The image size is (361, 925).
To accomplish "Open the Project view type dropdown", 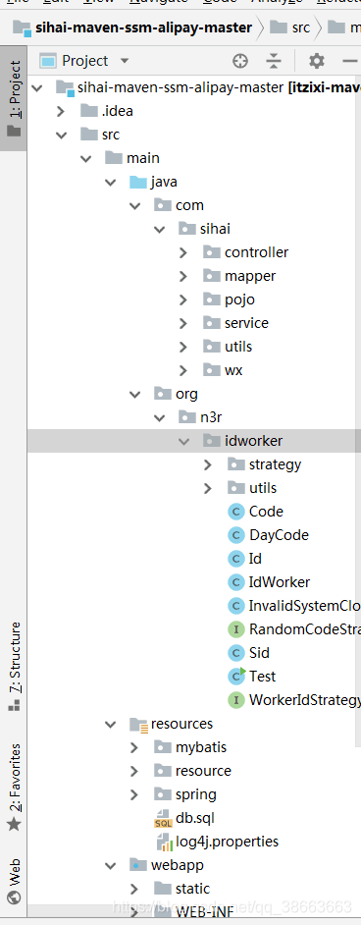I will (x=125, y=61).
